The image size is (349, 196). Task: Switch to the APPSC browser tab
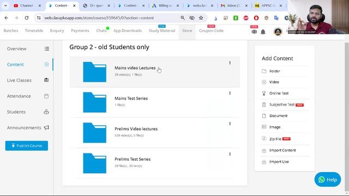pyautogui.click(x=268, y=6)
